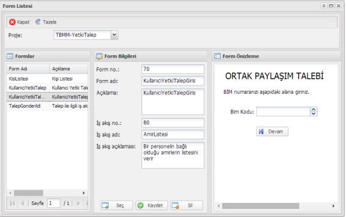
Task: Click 'BİM numaranızı aşapıdaki alana giriniz.' text
Action: (x=266, y=92)
